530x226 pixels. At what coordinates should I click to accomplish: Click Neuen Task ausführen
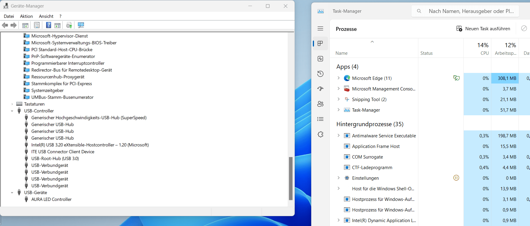(x=483, y=29)
